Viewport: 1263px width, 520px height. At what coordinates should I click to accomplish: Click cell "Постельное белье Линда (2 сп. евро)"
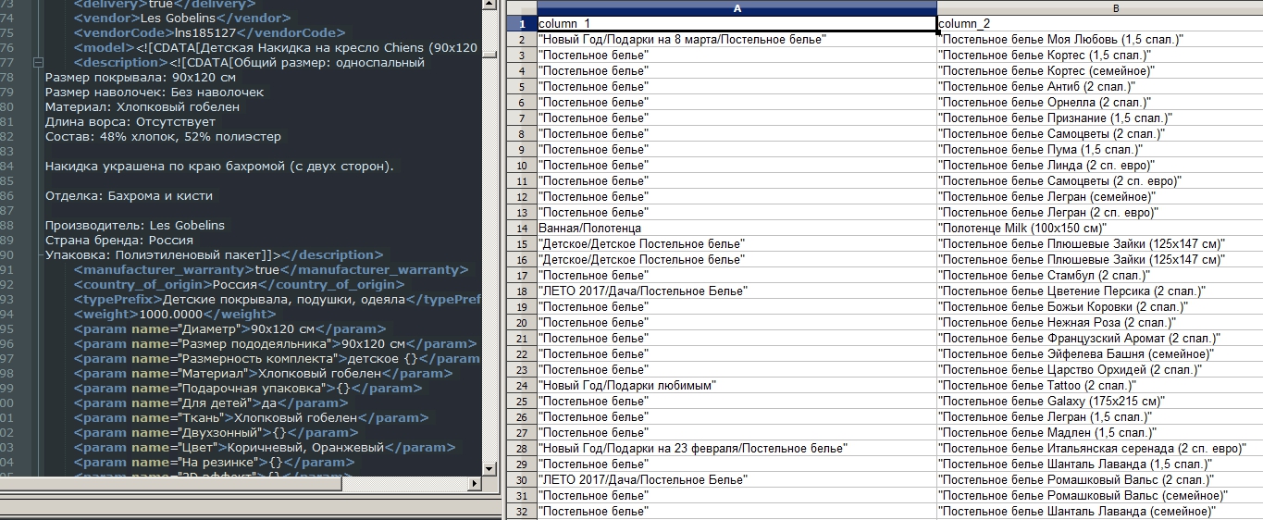[x=1100, y=166]
